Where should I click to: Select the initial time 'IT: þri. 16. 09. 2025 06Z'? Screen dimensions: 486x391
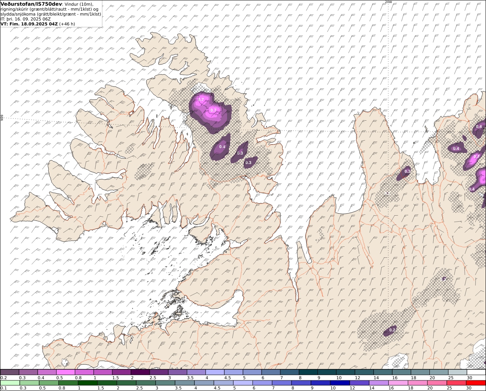tap(25, 19)
